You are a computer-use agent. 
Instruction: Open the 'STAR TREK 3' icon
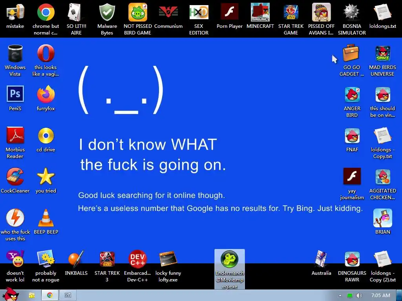click(x=107, y=267)
